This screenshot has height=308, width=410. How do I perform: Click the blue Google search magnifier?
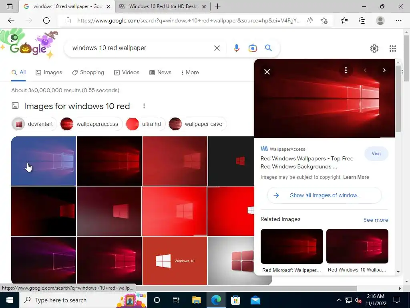269,48
